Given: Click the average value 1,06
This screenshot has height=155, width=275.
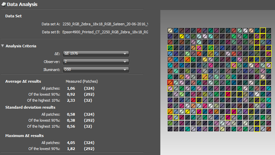Looking at the screenshot, I should [71, 88].
